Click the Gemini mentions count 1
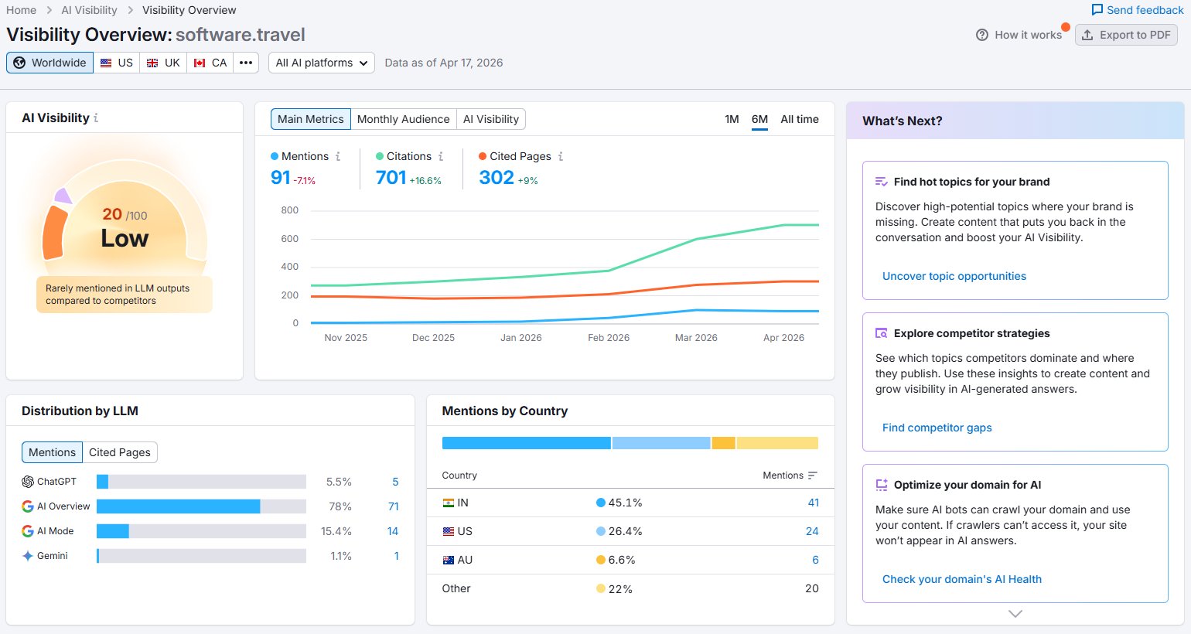1191x634 pixels. (x=397, y=556)
